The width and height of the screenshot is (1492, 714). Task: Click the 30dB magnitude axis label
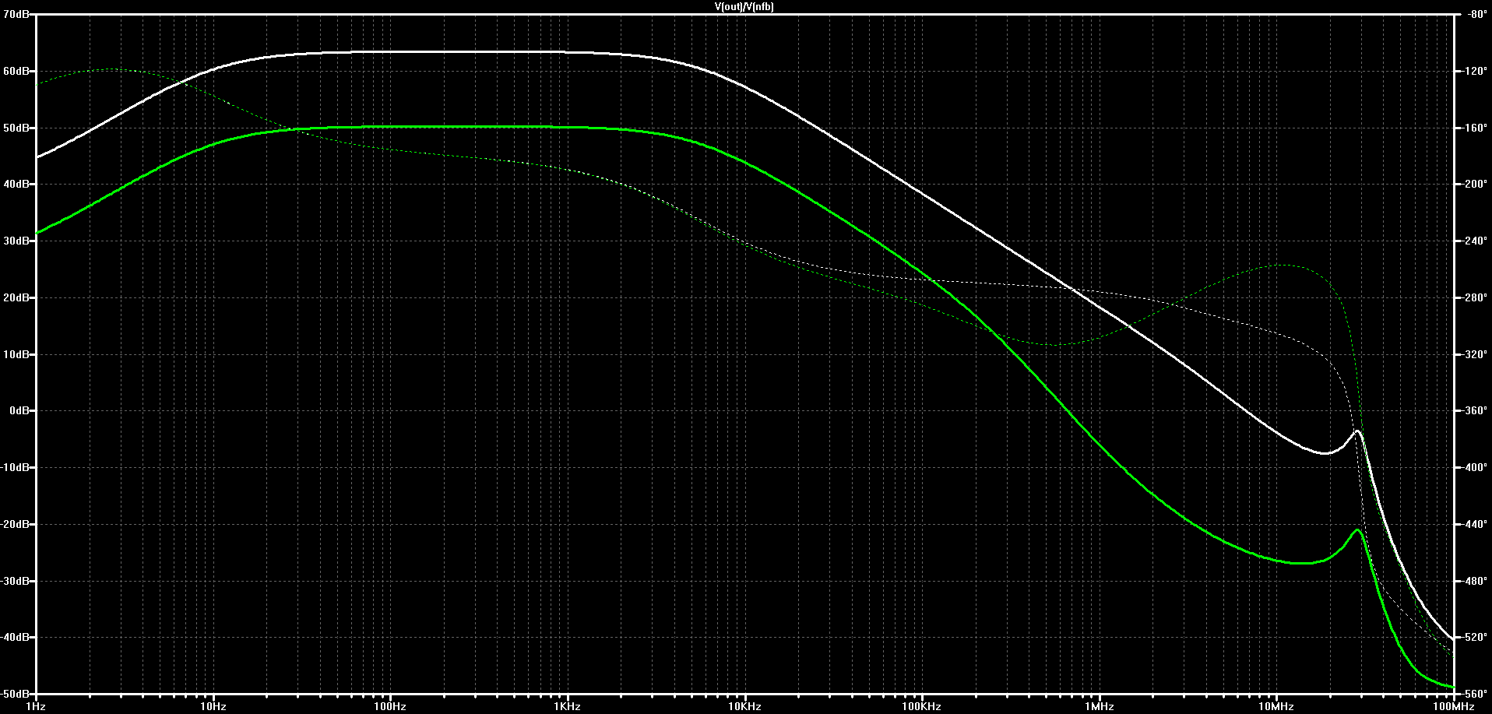coord(16,241)
